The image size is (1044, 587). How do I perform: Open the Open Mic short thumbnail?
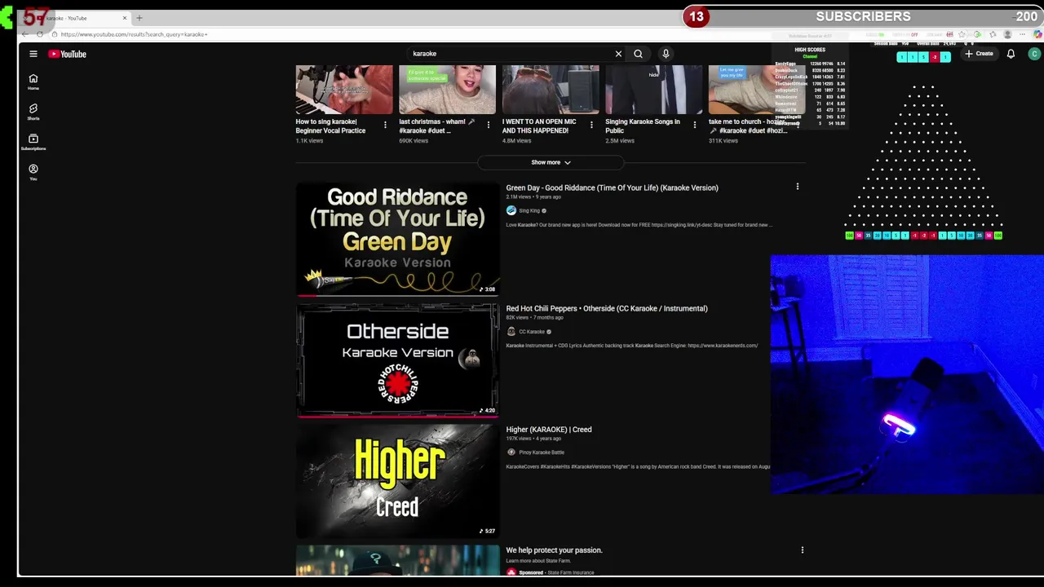click(551, 90)
